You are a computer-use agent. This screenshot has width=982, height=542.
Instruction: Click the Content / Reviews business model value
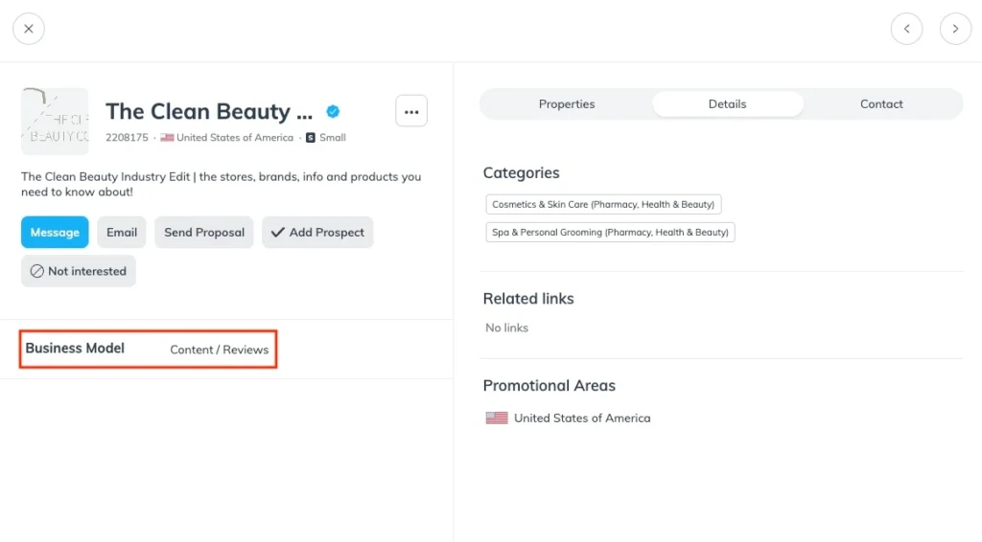219,350
